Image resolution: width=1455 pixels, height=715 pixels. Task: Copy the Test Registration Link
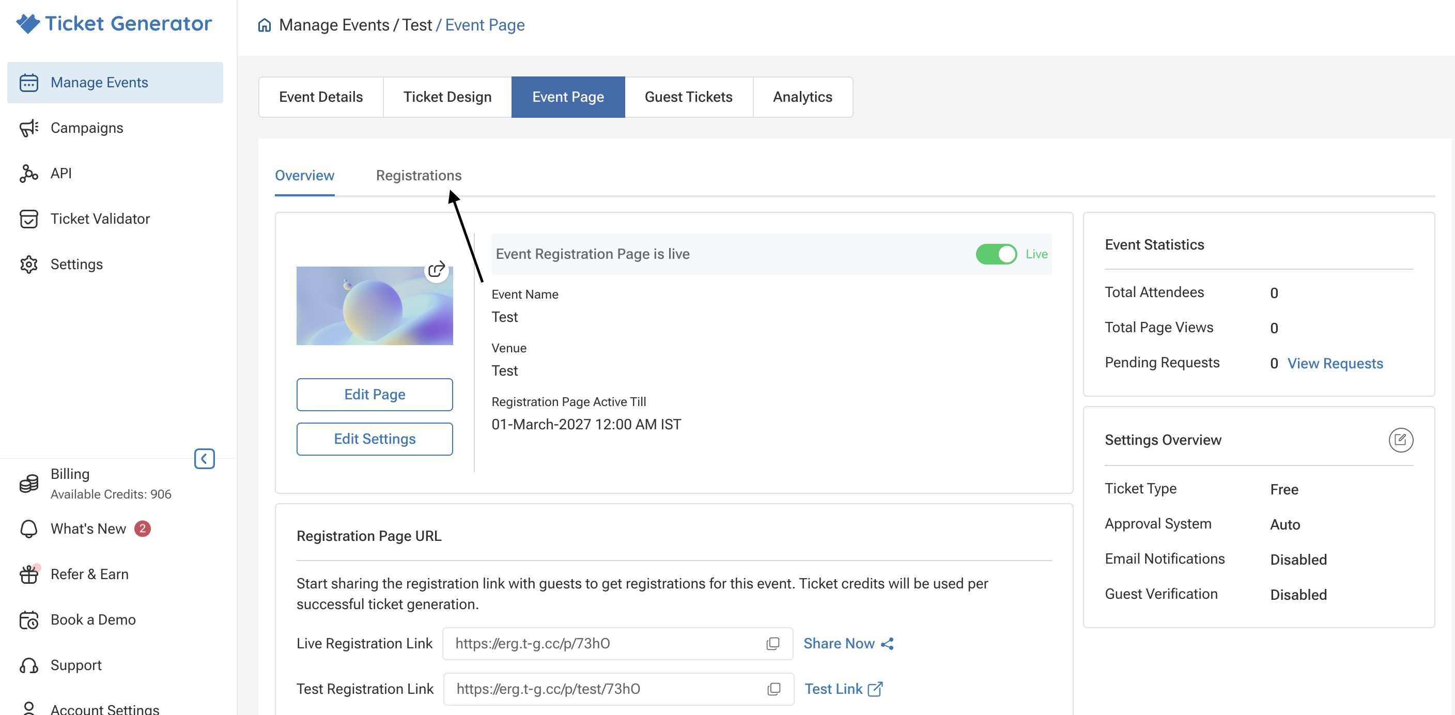[774, 689]
